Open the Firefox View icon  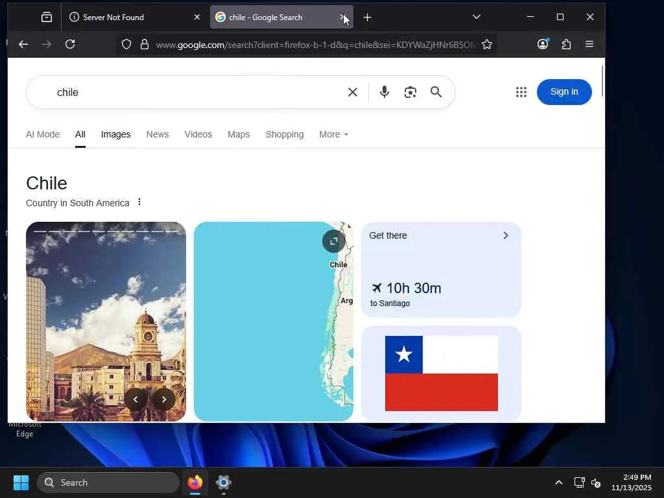(47, 18)
